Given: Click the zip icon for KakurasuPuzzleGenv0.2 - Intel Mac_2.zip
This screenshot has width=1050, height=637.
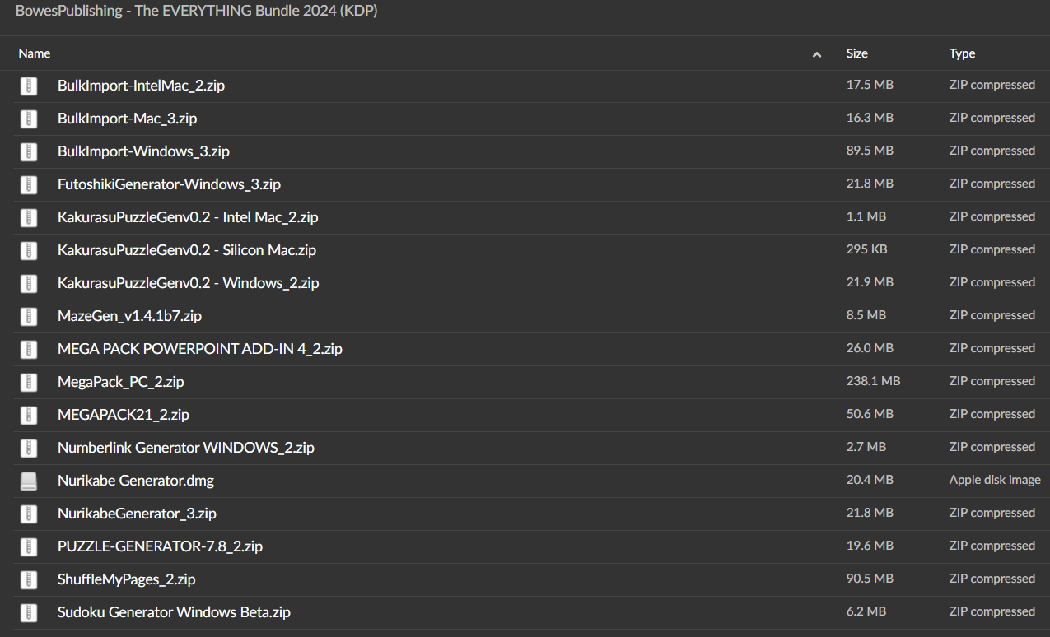Looking at the screenshot, I should [29, 217].
